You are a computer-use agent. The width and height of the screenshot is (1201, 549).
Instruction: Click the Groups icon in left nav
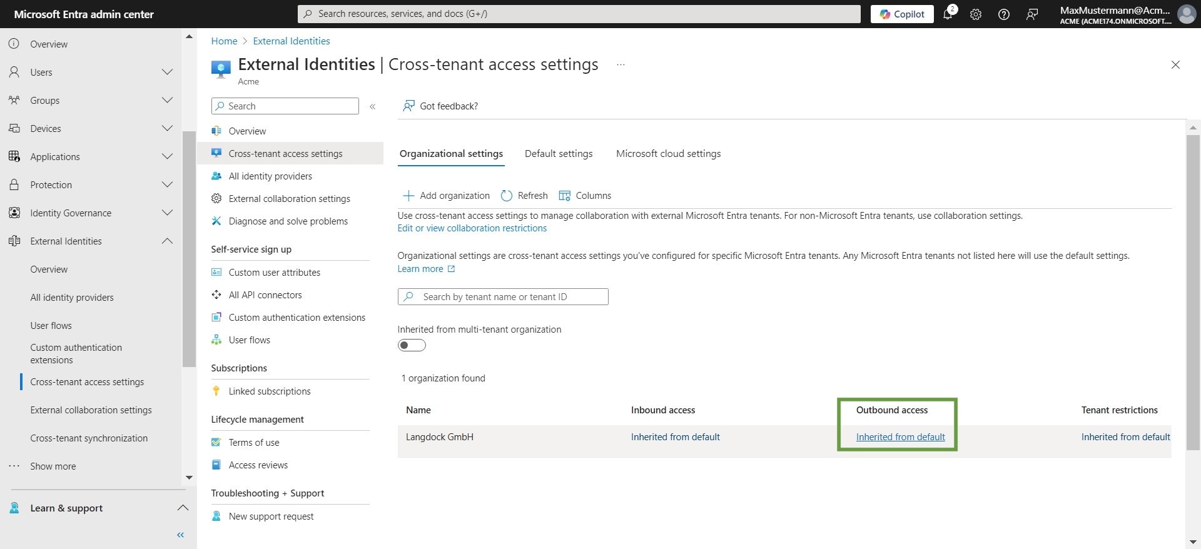[14, 100]
